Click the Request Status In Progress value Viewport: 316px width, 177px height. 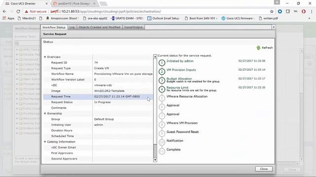[102, 102]
